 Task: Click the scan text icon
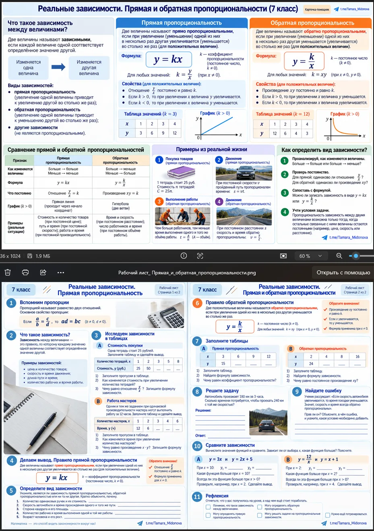(200, 256)
